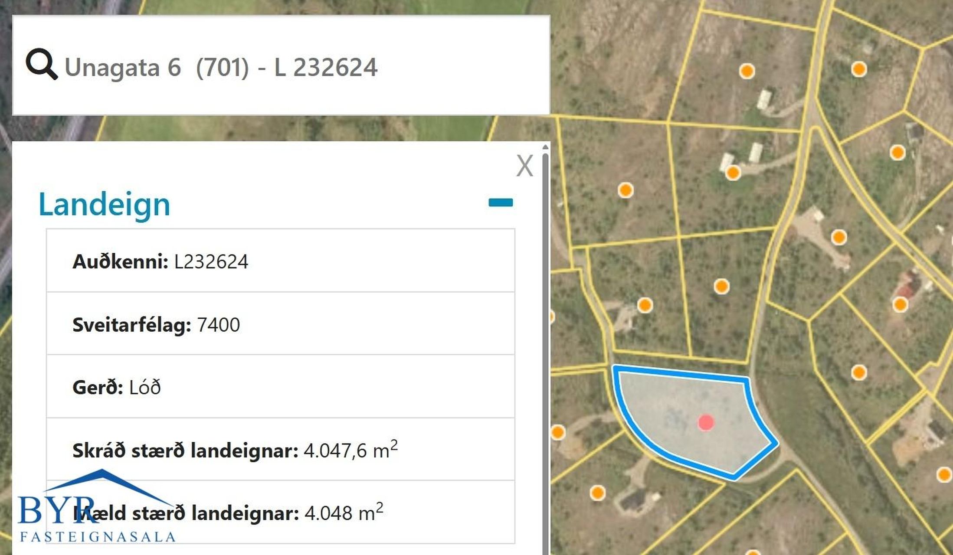953x555 pixels.
Task: Click the orange marker directly north of the highlighted parcel
Action: click(721, 286)
